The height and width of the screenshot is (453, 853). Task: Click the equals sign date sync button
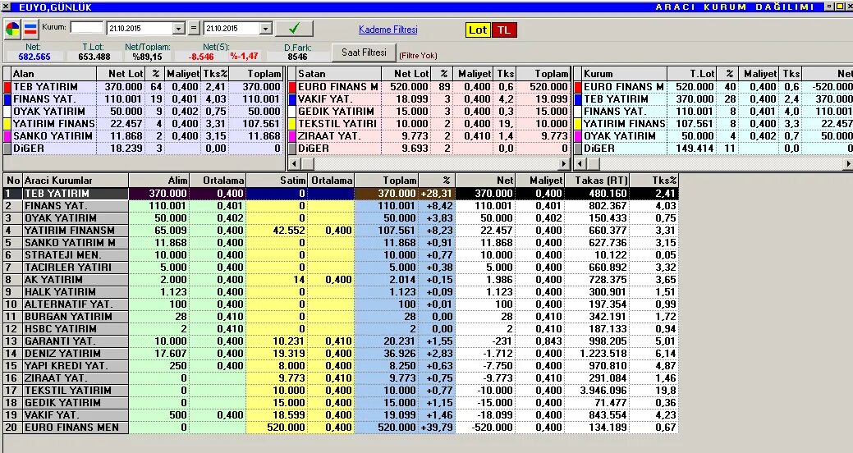[195, 28]
